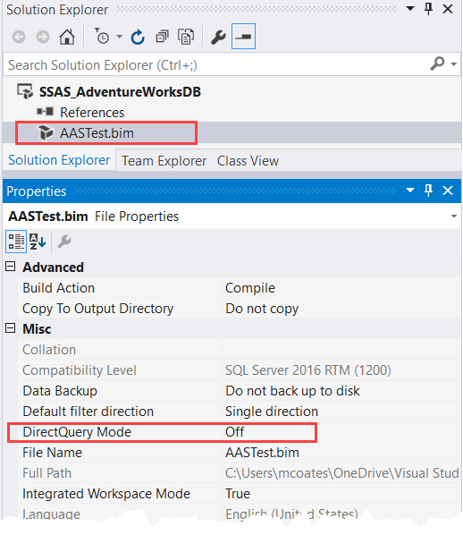463x535 pixels.
Task: Select the Build Action property
Action: pyautogui.click(x=59, y=288)
